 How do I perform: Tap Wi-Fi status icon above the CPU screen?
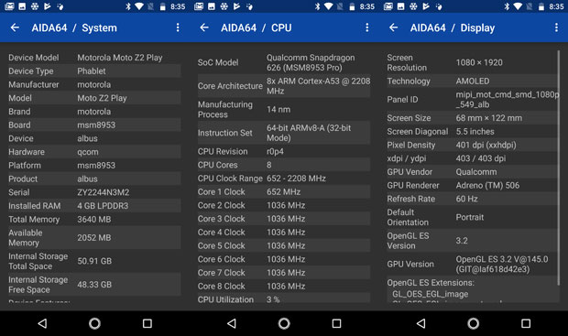pyautogui.click(x=329, y=6)
